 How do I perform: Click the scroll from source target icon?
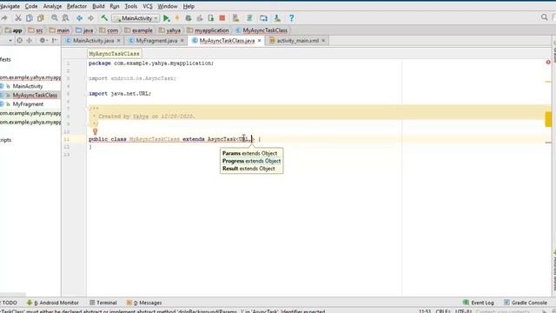tap(20, 41)
